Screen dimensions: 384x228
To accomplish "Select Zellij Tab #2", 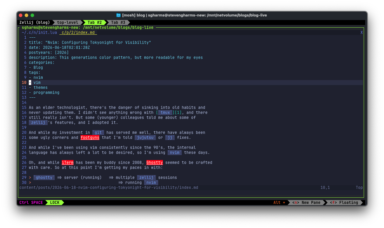I will click(x=95, y=22).
